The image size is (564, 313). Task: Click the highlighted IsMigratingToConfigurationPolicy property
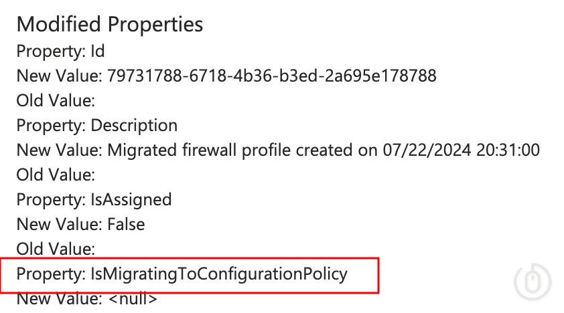219,274
